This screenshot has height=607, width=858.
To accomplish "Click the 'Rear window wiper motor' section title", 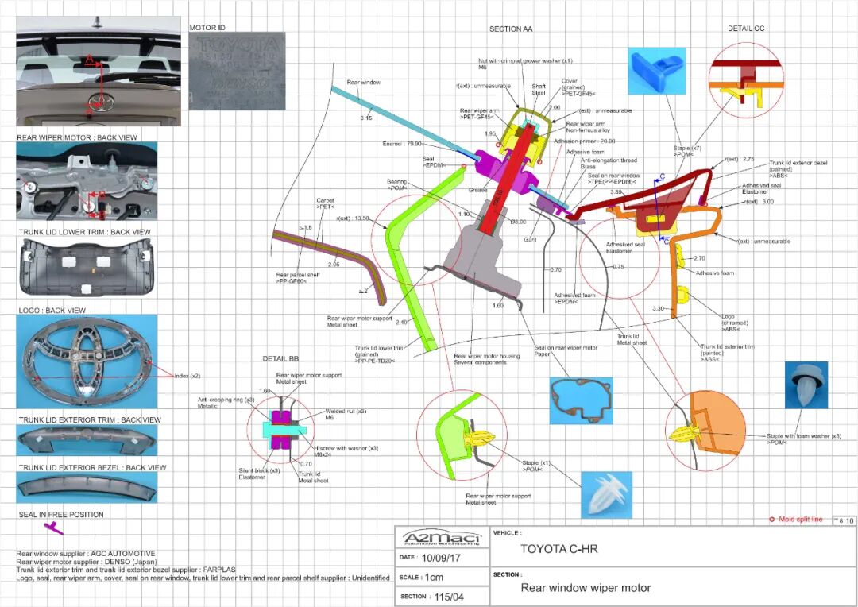I will (586, 588).
